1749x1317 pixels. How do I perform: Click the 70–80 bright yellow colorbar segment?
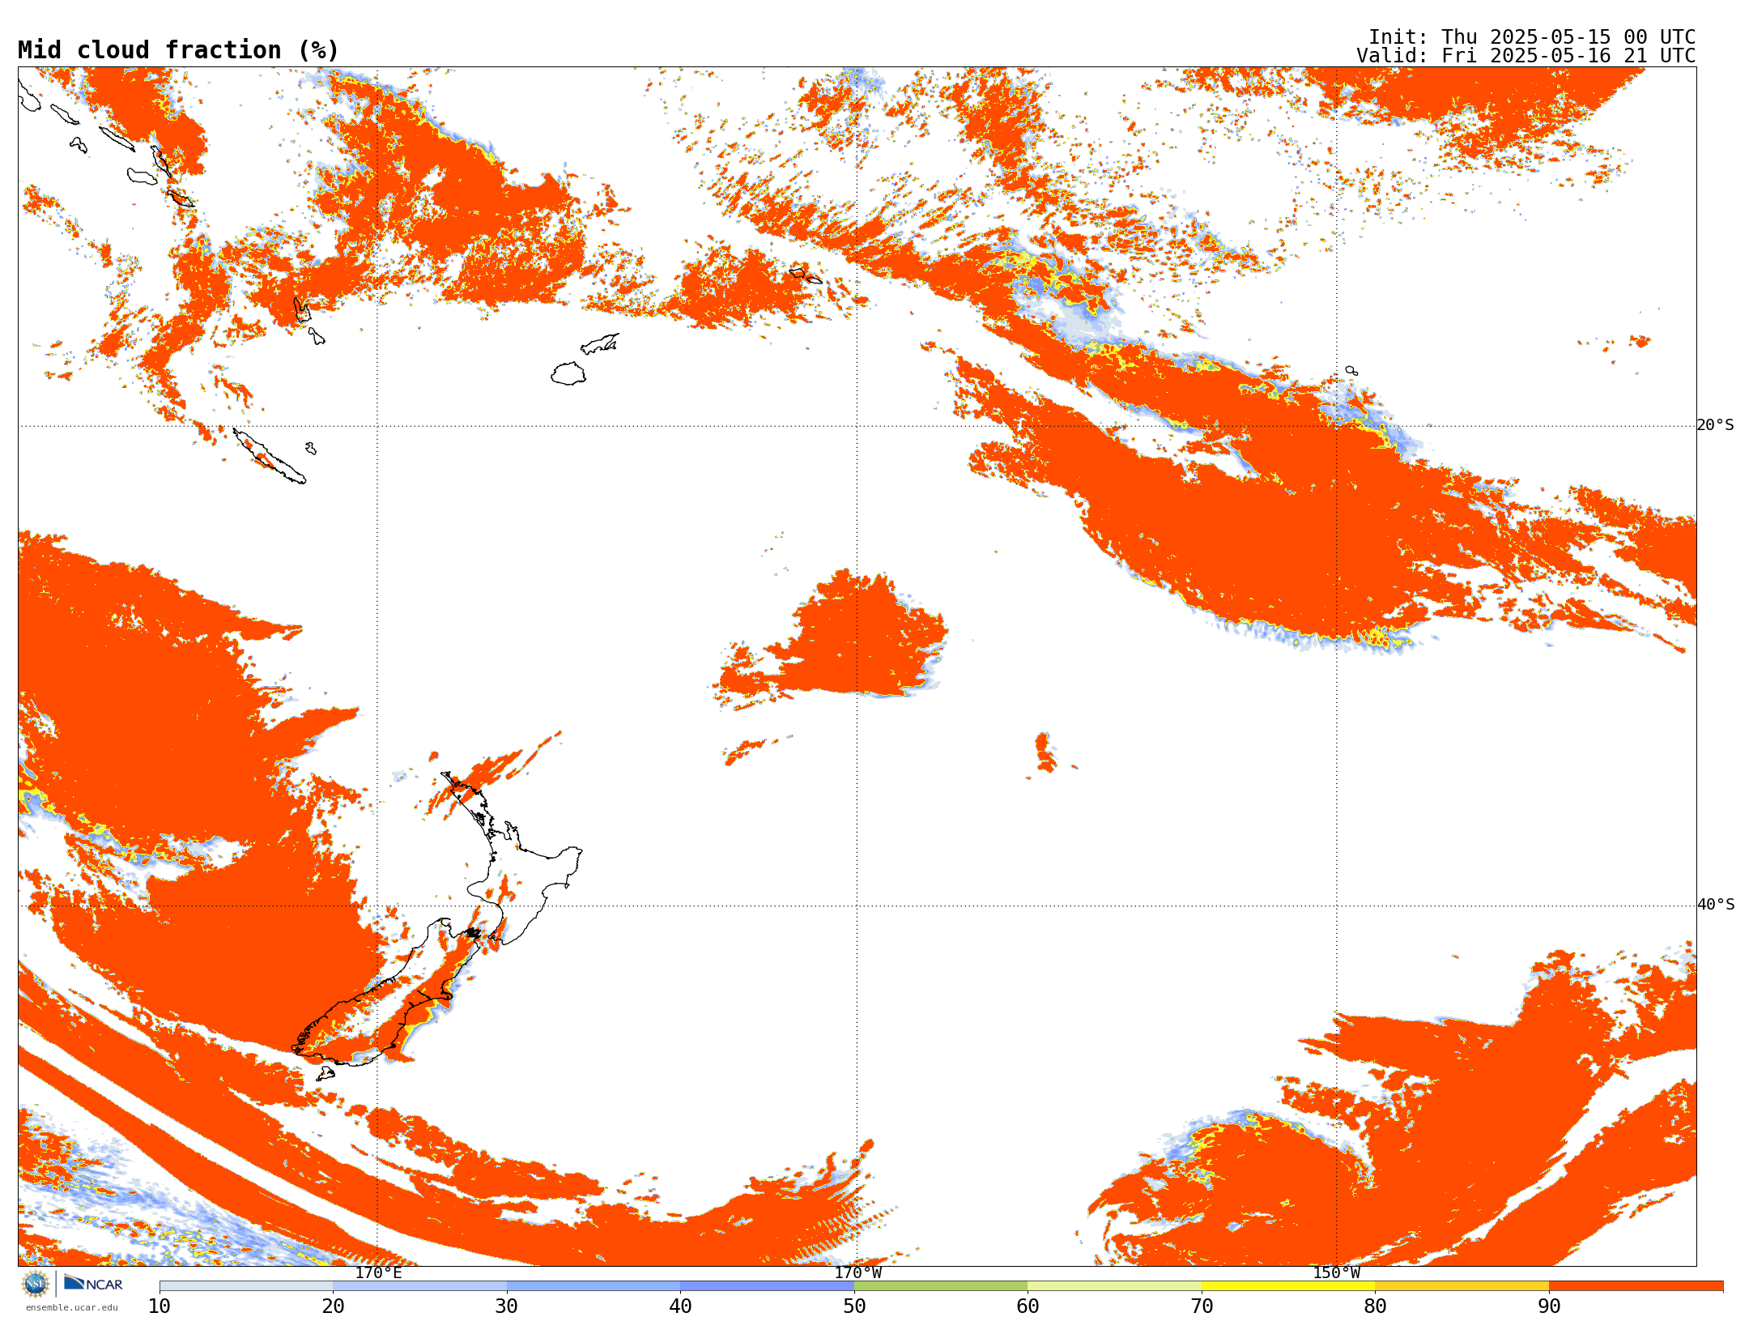click(x=1288, y=1286)
